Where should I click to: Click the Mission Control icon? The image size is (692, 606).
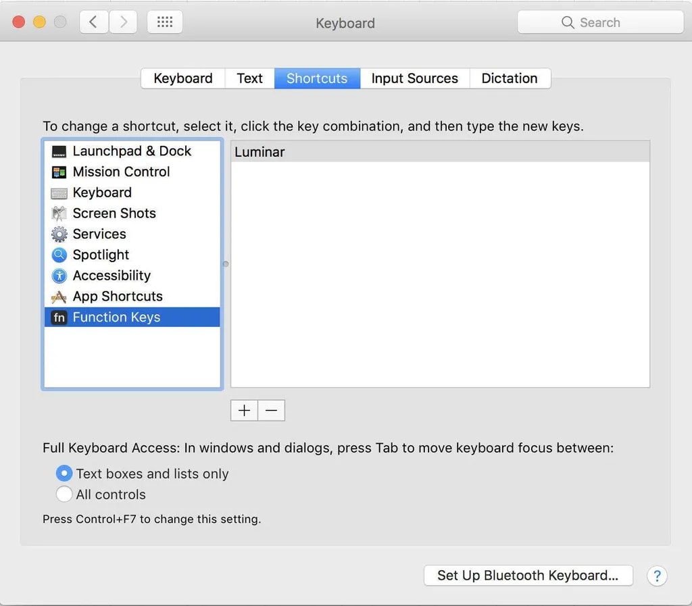(x=59, y=172)
